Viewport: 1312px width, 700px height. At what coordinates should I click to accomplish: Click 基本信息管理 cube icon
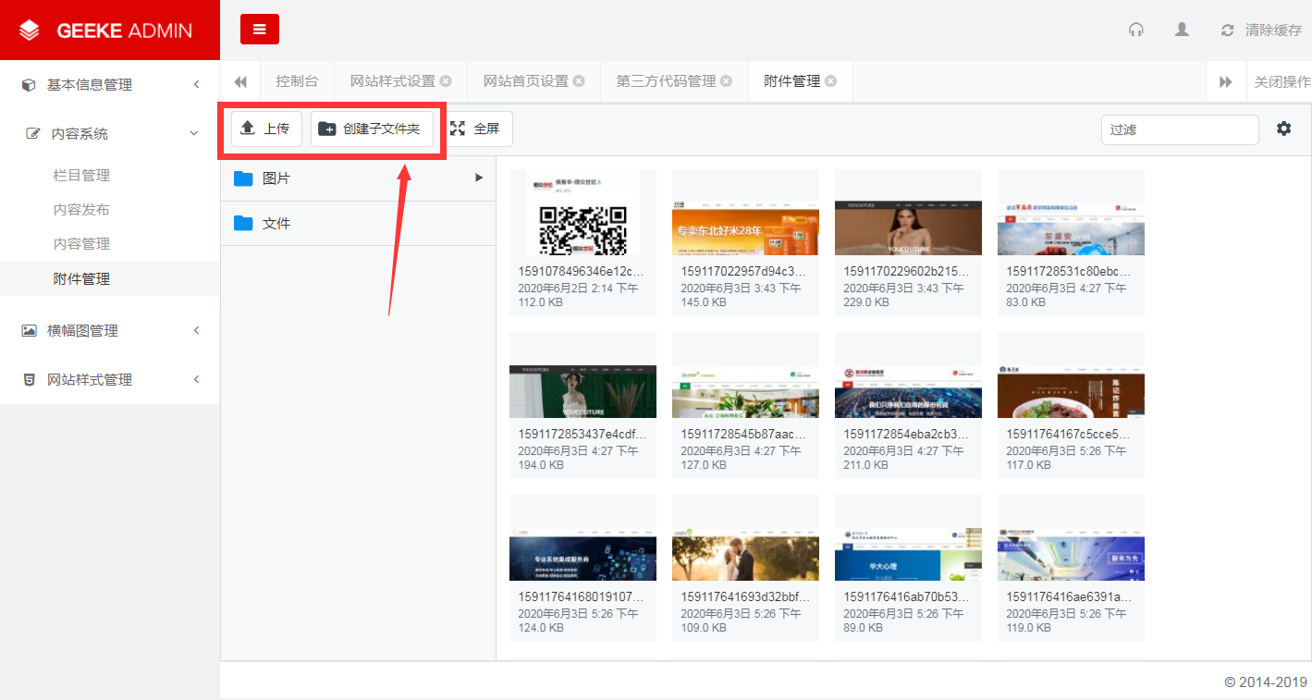[29, 85]
